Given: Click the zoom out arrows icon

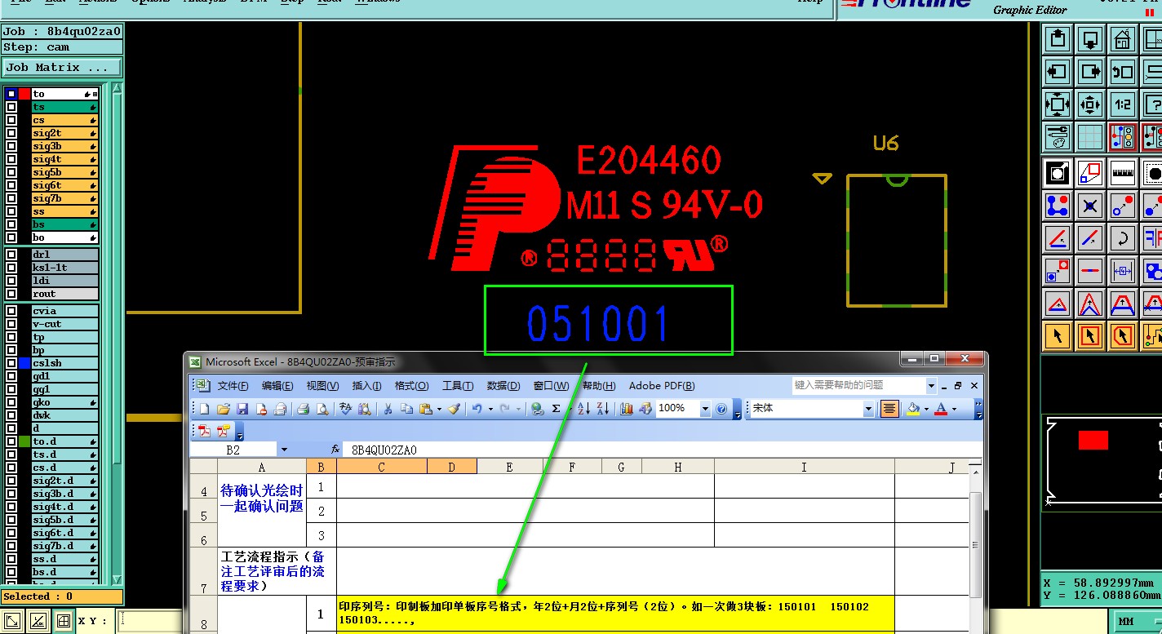Looking at the screenshot, I should (1091, 104).
